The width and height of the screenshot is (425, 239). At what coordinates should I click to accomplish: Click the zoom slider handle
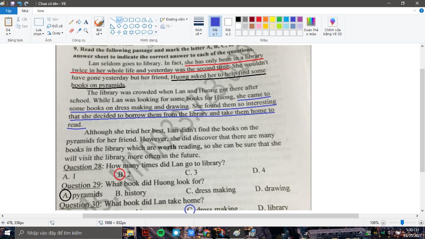click(x=402, y=222)
